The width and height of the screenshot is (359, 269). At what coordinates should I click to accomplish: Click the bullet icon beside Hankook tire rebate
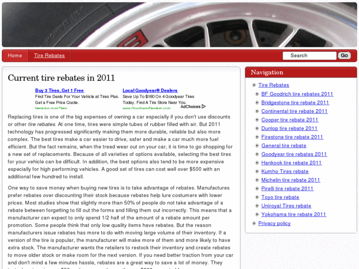257,163
